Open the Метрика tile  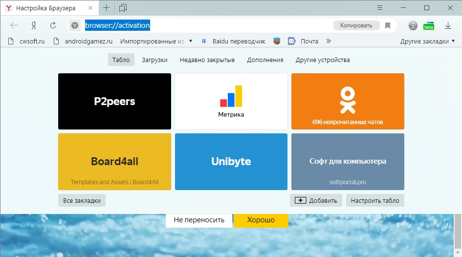coord(231,101)
